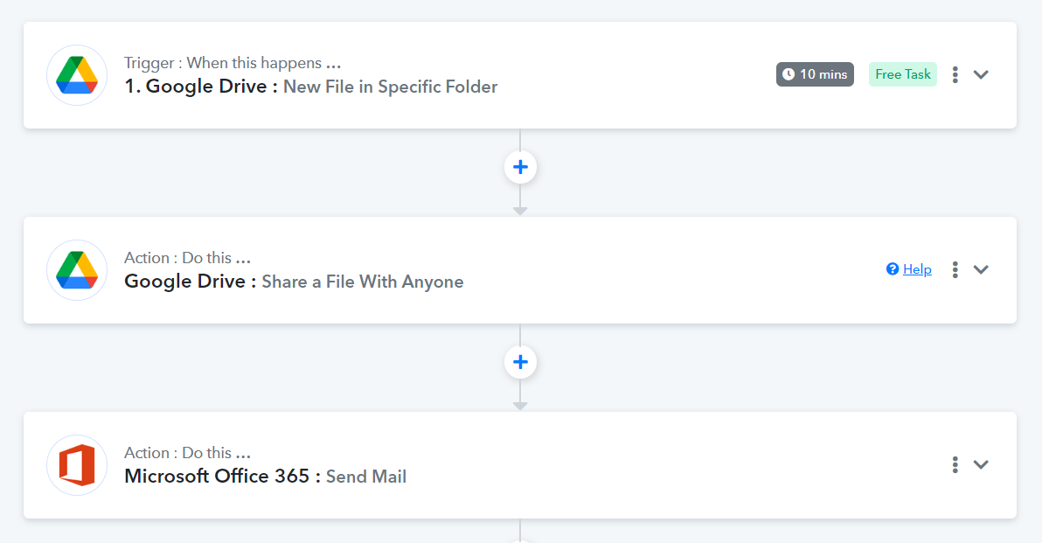Open the three-dot menu on the trigger step
This screenshot has height=543, width=1042.
point(955,74)
